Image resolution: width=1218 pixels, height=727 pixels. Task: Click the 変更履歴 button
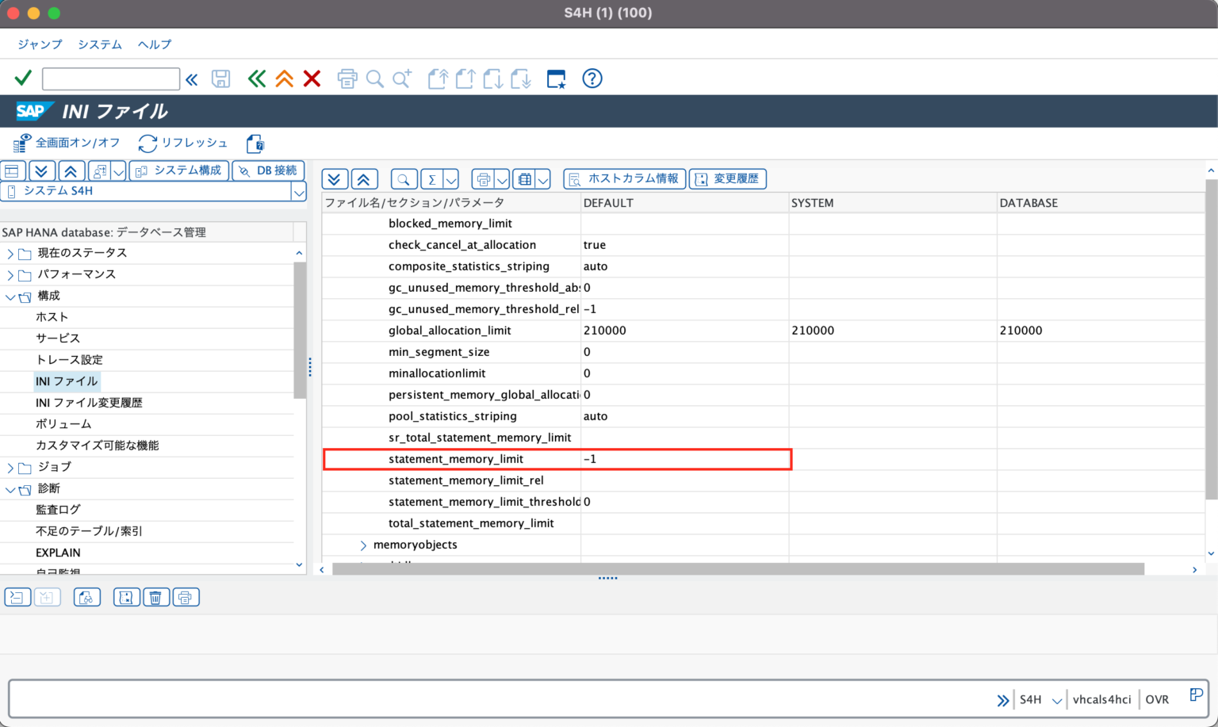coord(727,178)
